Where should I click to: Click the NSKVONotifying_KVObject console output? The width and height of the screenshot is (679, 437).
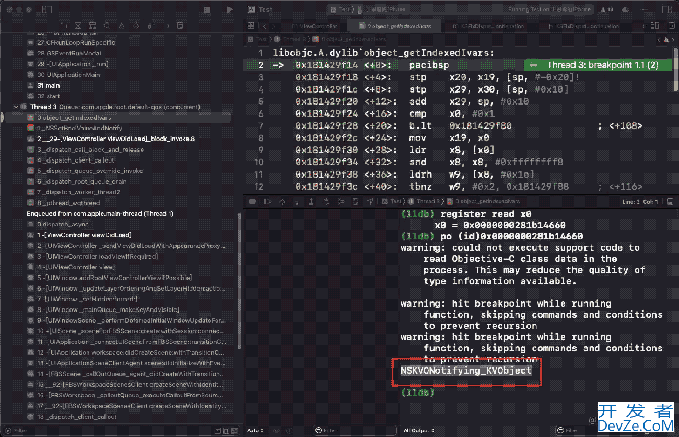466,370
